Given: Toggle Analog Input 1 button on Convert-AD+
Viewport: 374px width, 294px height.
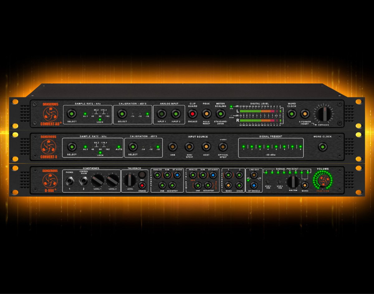Looking at the screenshot, I should (161, 113).
